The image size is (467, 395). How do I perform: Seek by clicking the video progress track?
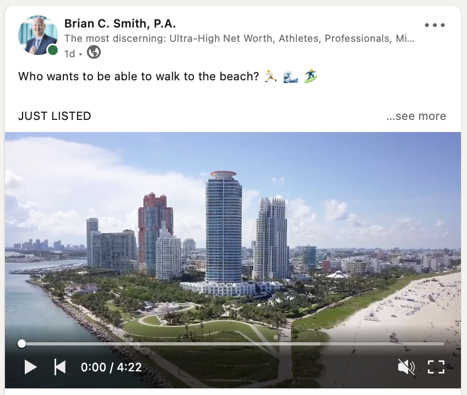pos(233,344)
